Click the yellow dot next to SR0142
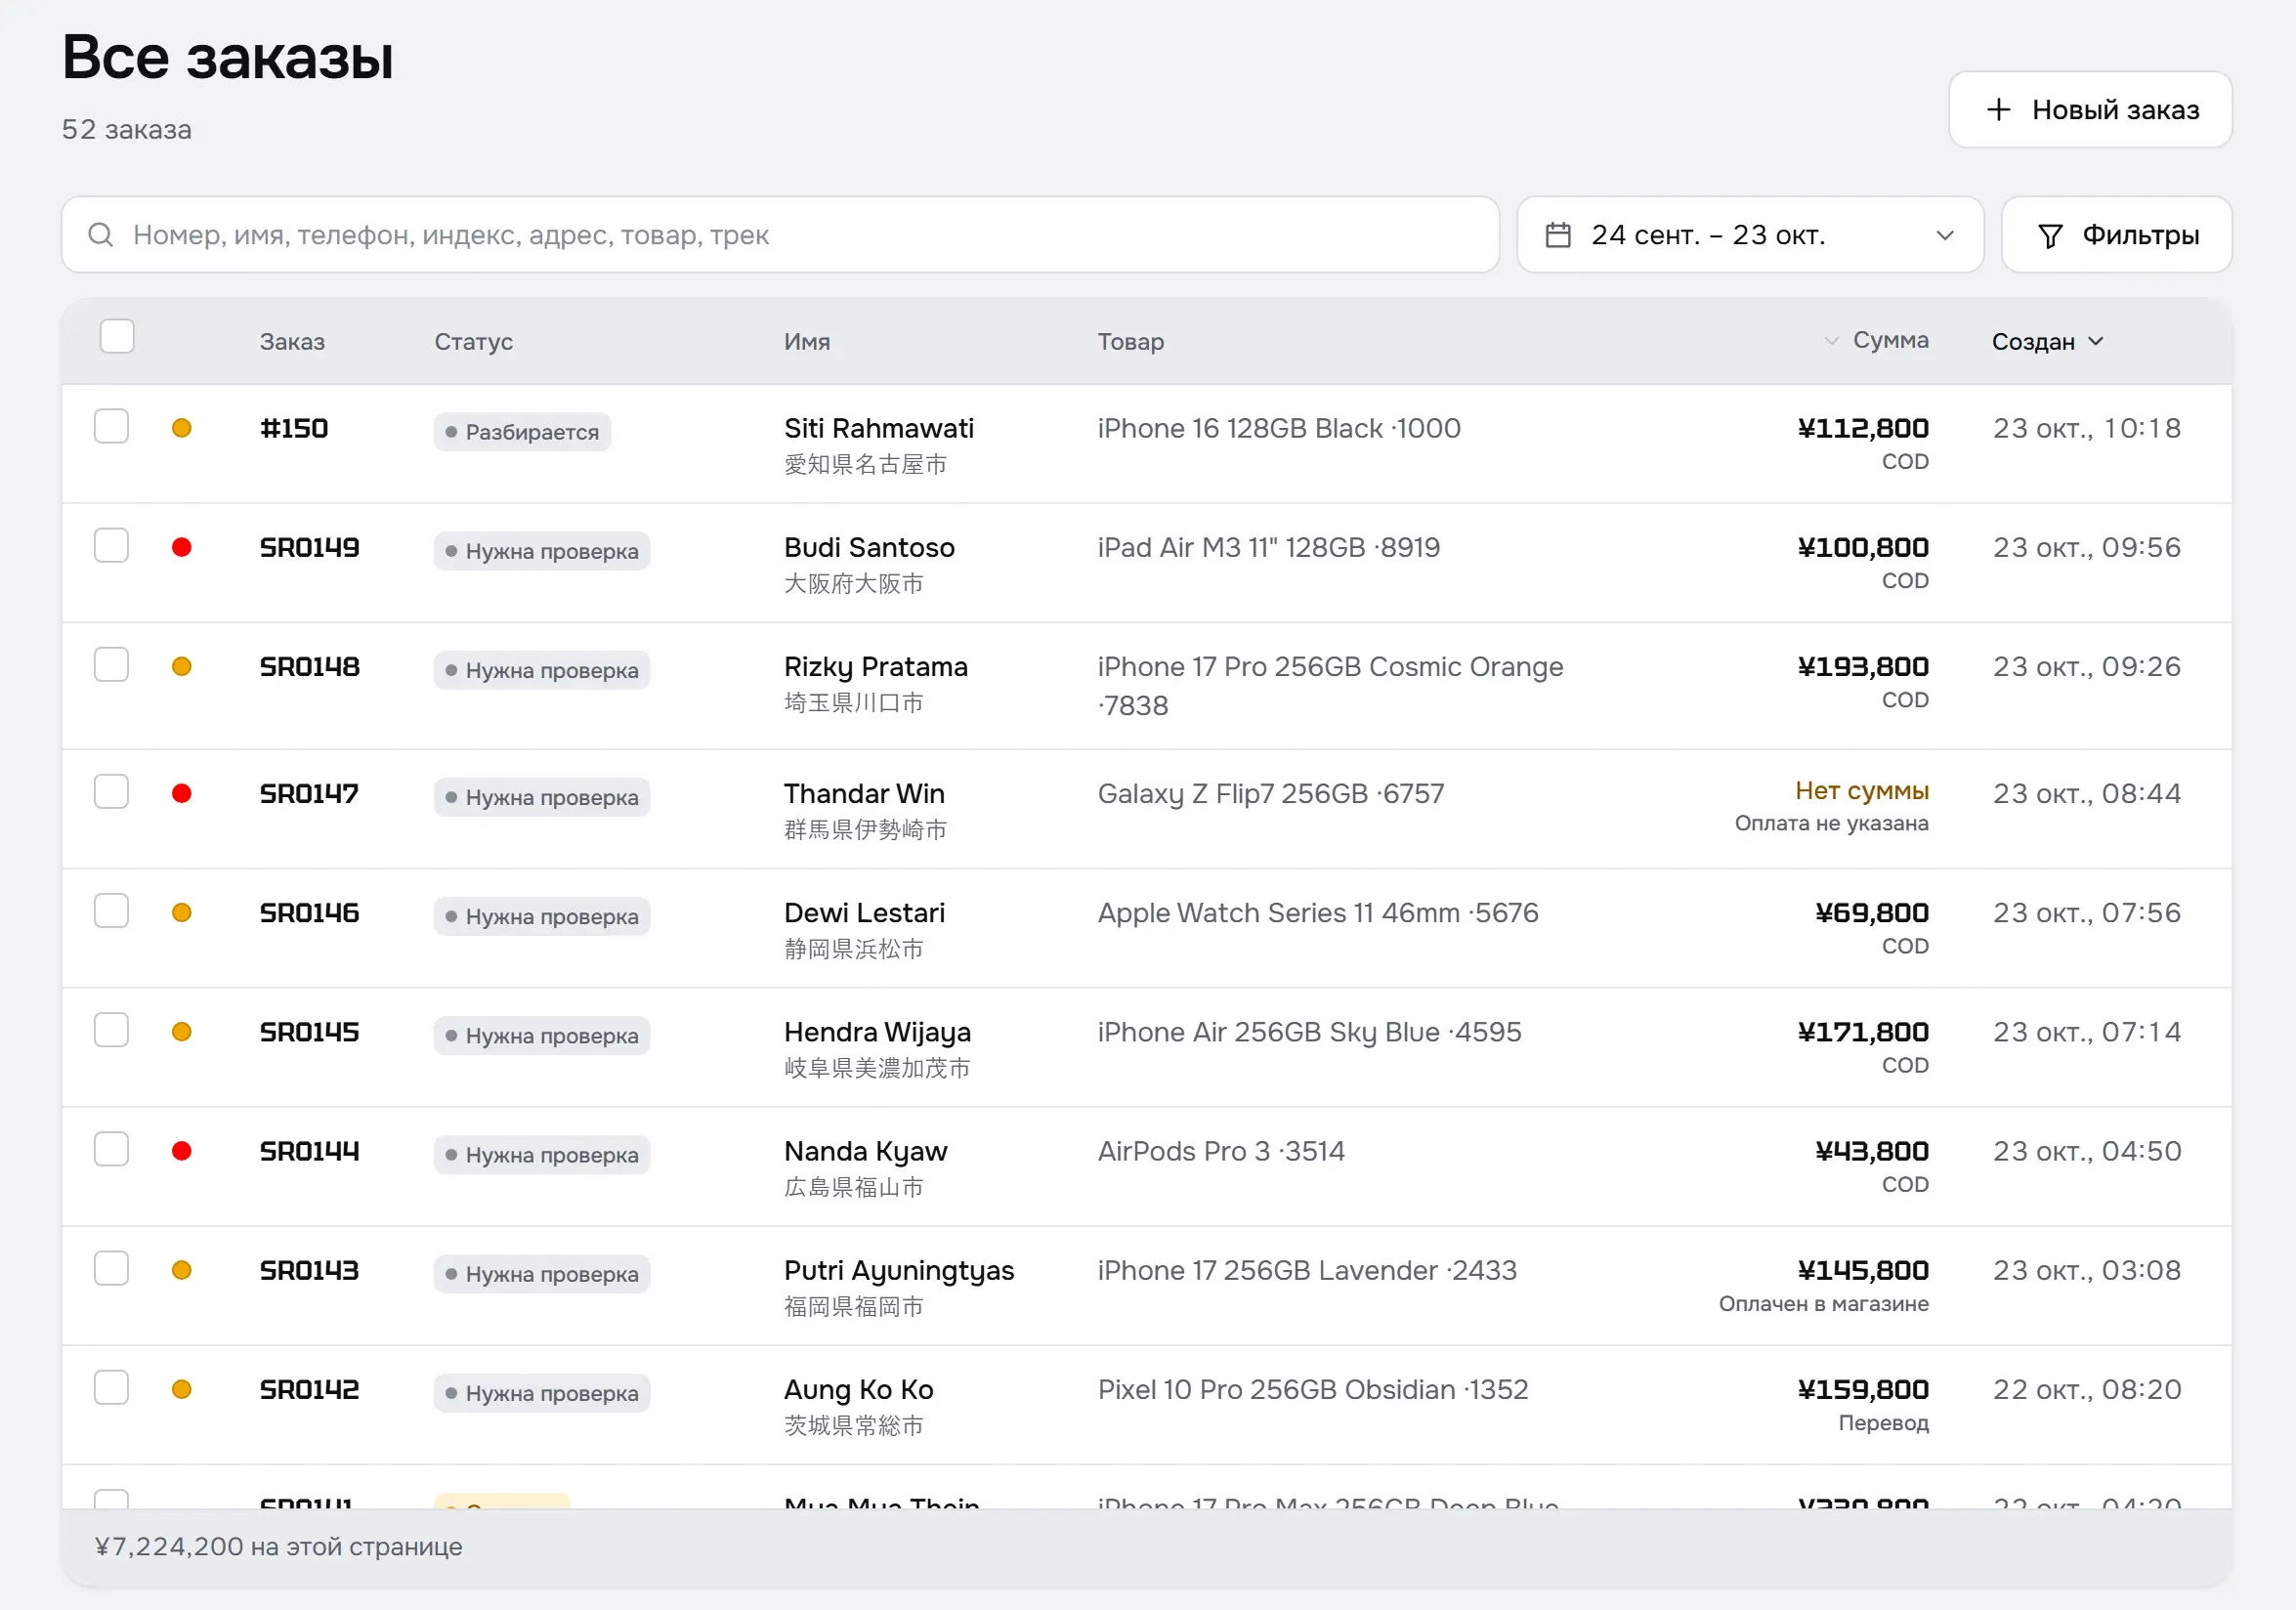This screenshot has height=1610, width=2296. click(x=182, y=1389)
